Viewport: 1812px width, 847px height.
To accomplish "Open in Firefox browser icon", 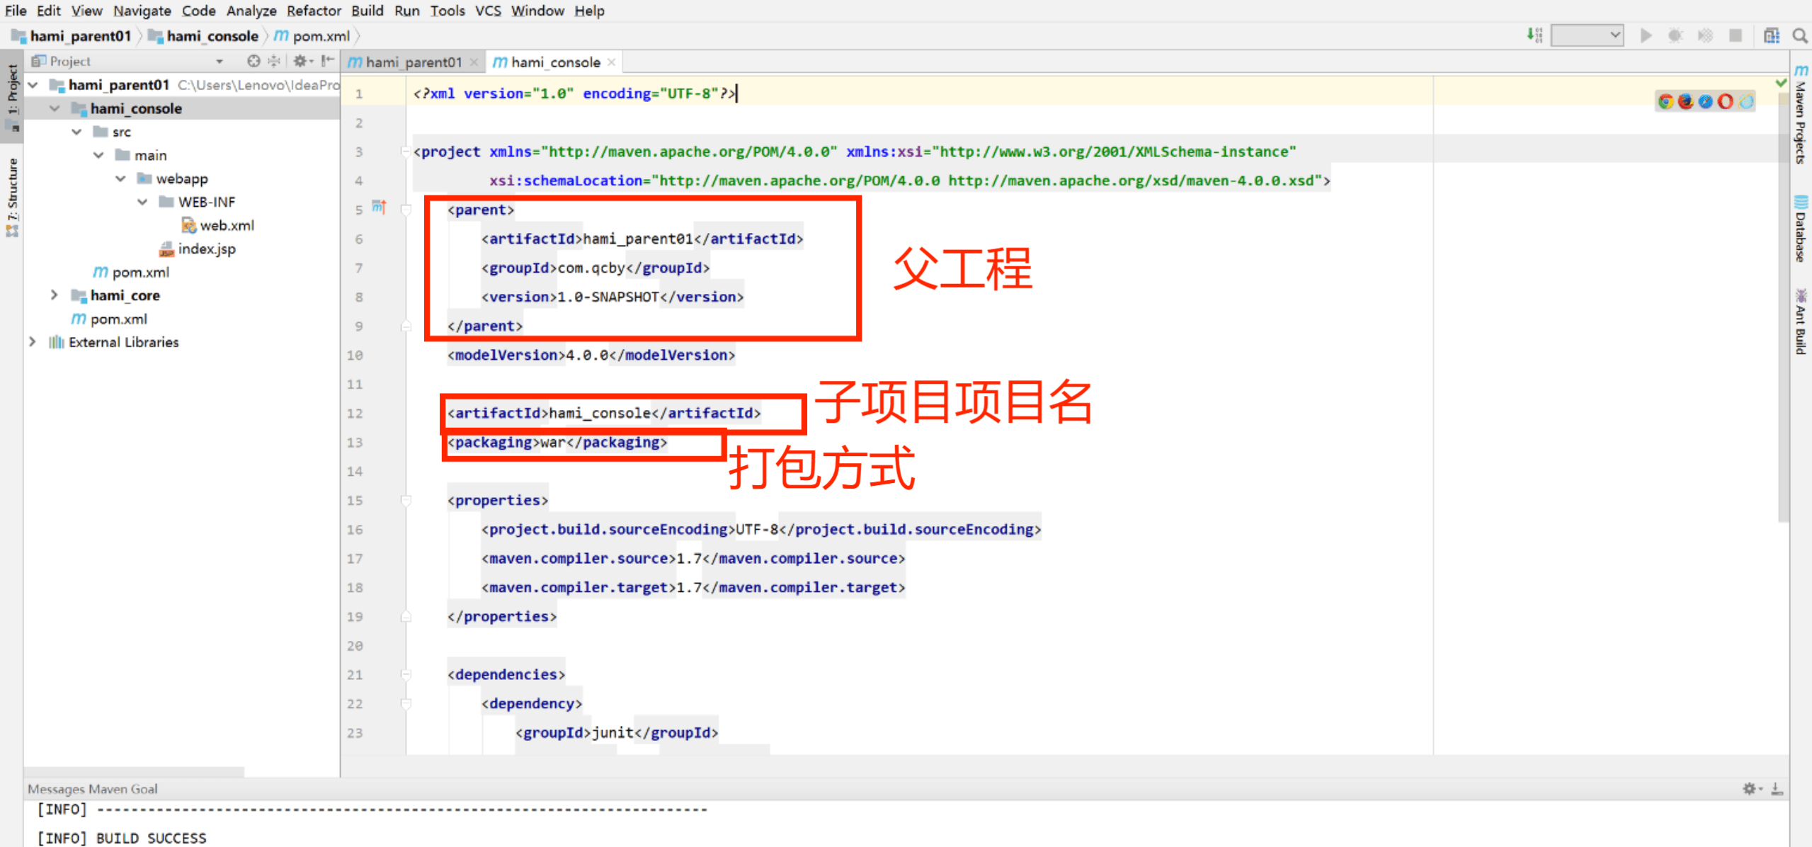I will coord(1685,101).
